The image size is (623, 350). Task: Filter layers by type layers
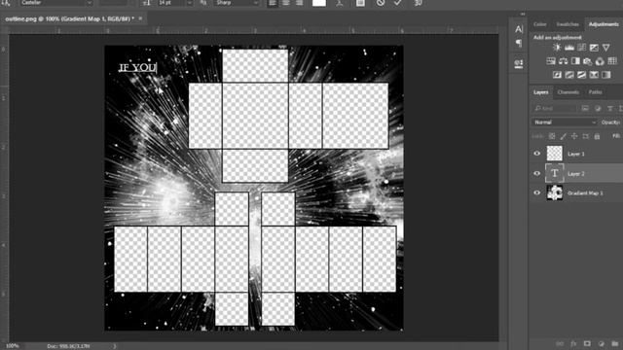610,108
